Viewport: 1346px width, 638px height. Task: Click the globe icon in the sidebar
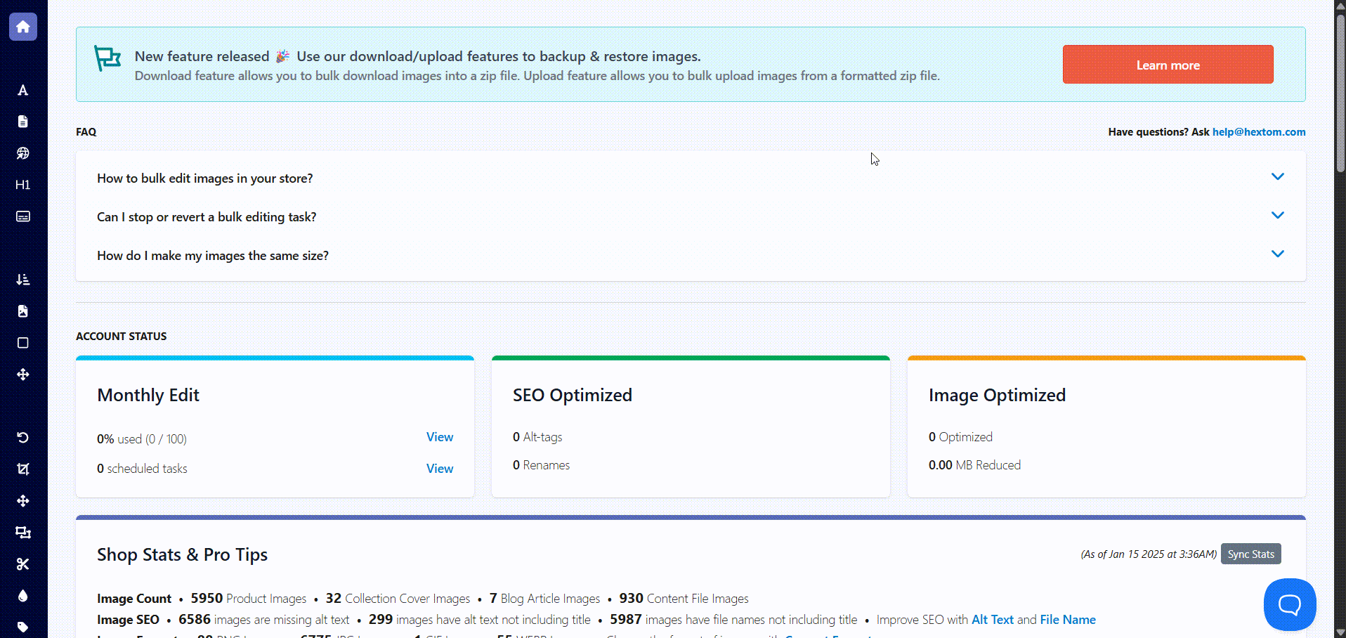(23, 153)
